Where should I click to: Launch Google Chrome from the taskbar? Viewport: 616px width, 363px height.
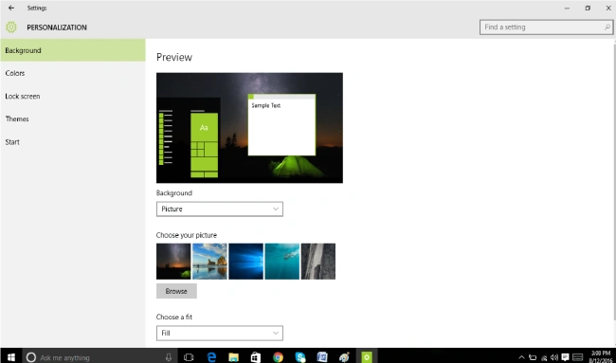click(x=278, y=357)
